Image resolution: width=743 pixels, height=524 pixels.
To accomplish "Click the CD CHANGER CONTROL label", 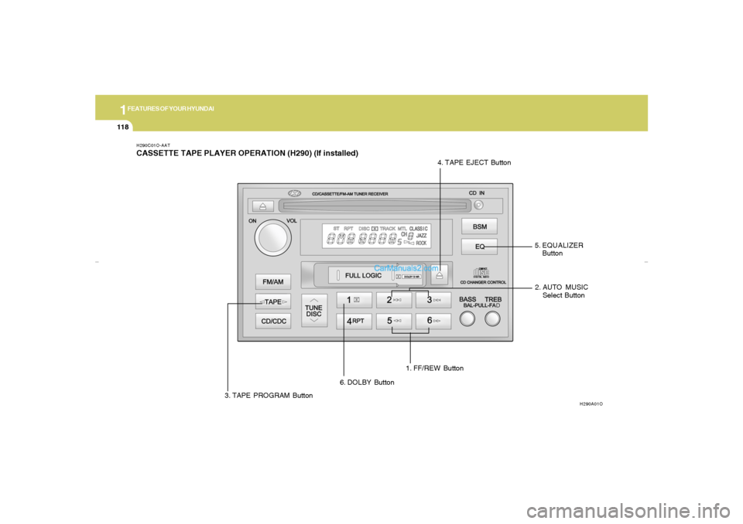I will (483, 283).
